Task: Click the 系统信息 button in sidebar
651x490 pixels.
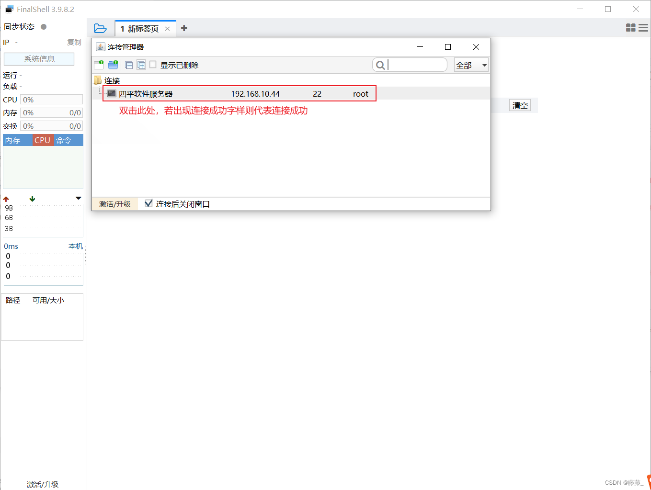Action: [39, 59]
